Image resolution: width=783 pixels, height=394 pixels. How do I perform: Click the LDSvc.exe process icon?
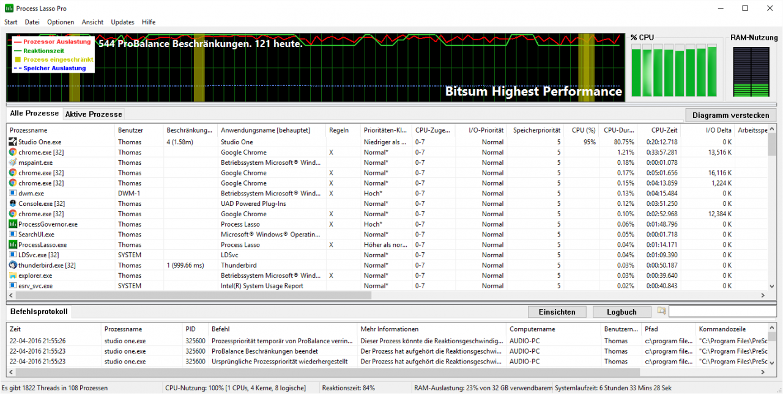click(x=13, y=255)
